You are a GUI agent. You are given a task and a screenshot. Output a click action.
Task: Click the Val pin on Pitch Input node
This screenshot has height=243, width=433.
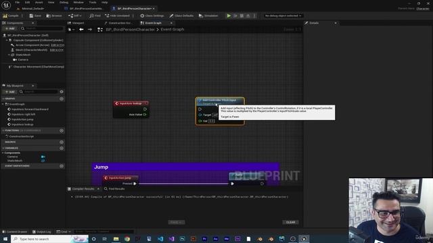coord(200,121)
